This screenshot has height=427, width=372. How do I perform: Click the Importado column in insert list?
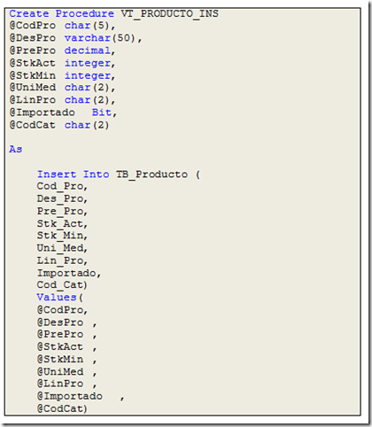pos(66,273)
